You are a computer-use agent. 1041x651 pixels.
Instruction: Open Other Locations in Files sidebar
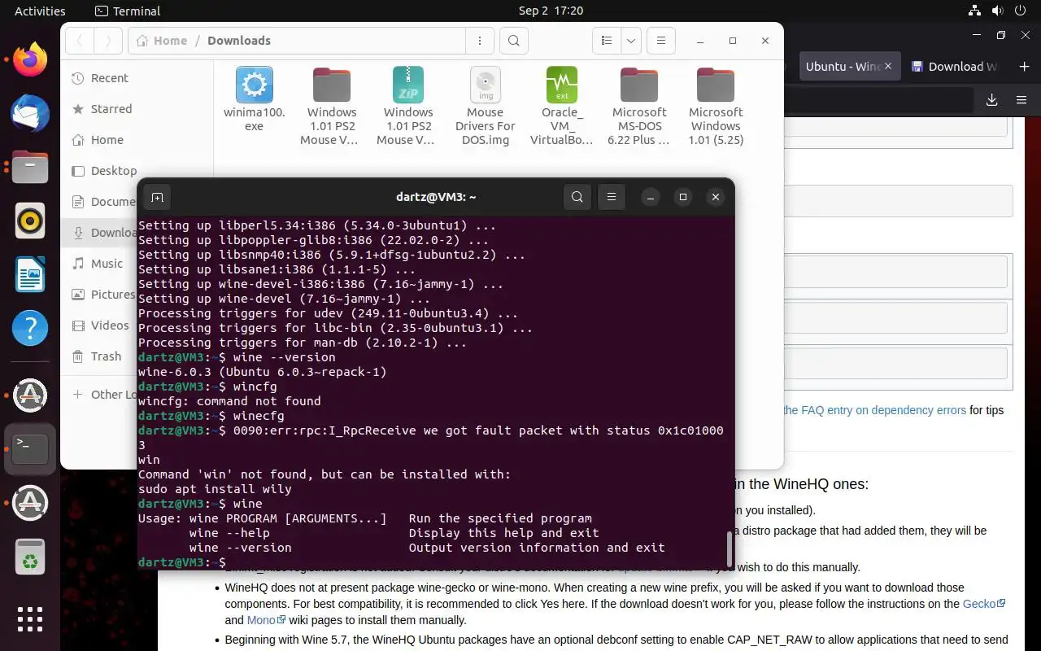click(x=99, y=395)
